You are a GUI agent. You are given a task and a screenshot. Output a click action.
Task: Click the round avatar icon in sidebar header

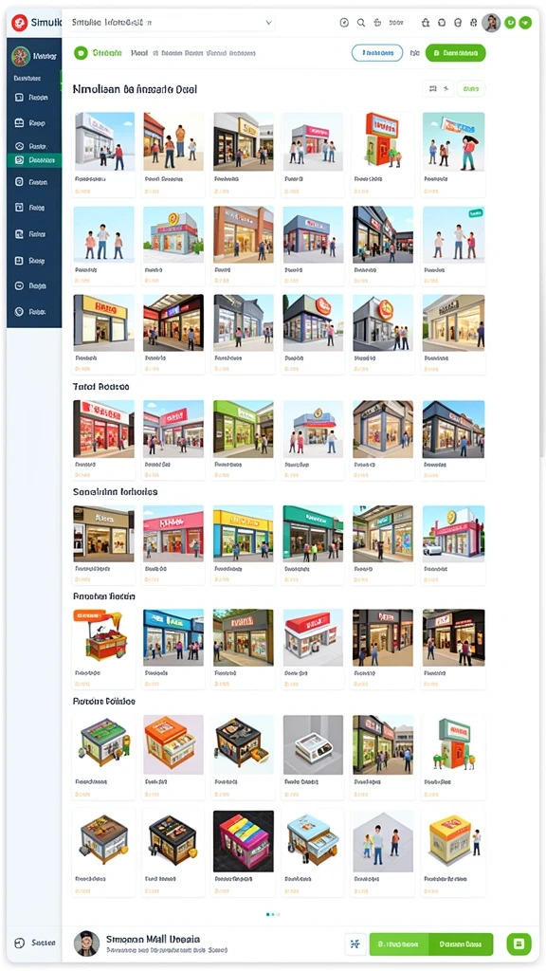click(x=21, y=56)
